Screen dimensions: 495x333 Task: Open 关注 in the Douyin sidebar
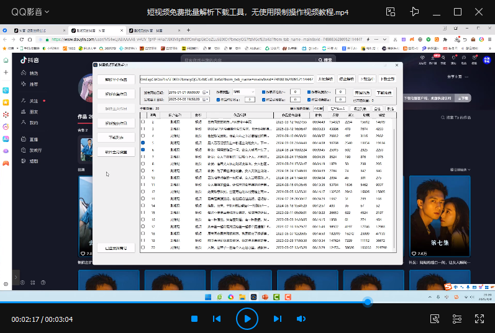29,101
